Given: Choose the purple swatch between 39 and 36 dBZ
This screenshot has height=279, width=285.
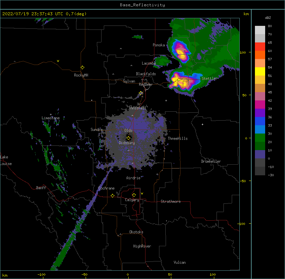Looking at the screenshot, I should coord(260,113).
